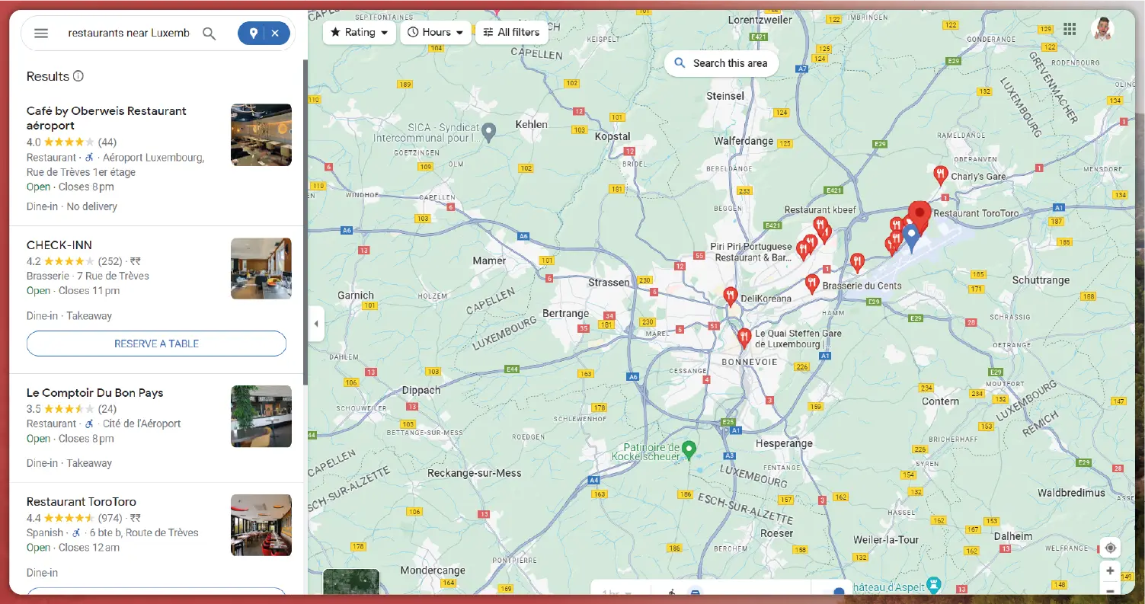Click the Brasserie du Cents restaurant pin
Image resolution: width=1145 pixels, height=604 pixels.
click(812, 284)
